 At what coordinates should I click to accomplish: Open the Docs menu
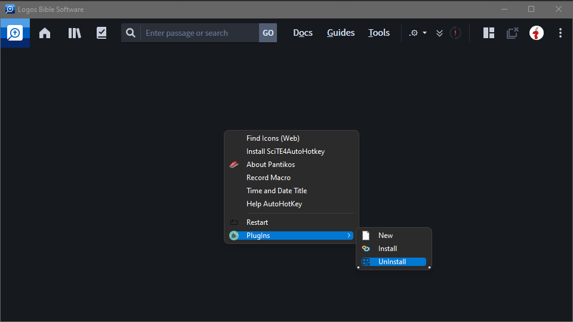[303, 33]
